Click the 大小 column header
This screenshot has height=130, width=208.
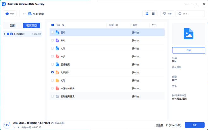[154, 25]
